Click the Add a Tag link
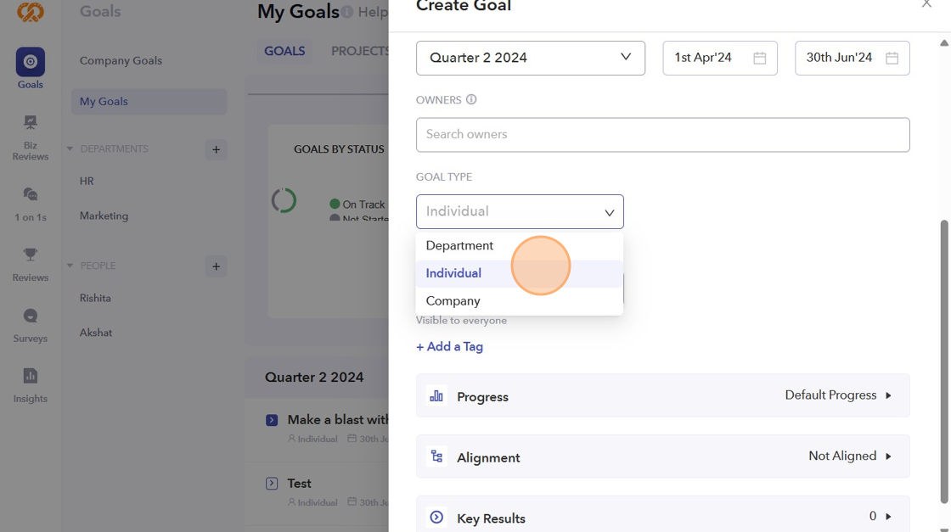This screenshot has width=951, height=532. (x=449, y=347)
